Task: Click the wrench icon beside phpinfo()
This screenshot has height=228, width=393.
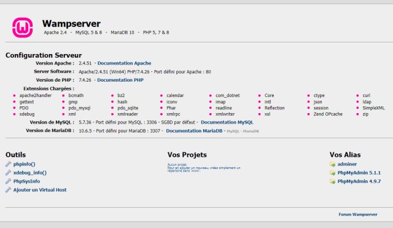Action: coord(8,164)
